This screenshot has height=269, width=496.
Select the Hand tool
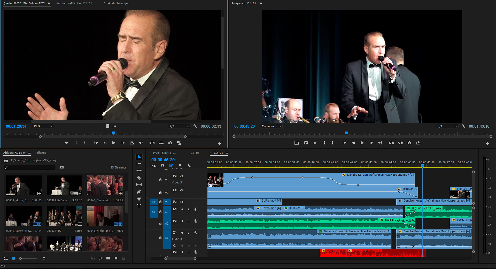139,198
